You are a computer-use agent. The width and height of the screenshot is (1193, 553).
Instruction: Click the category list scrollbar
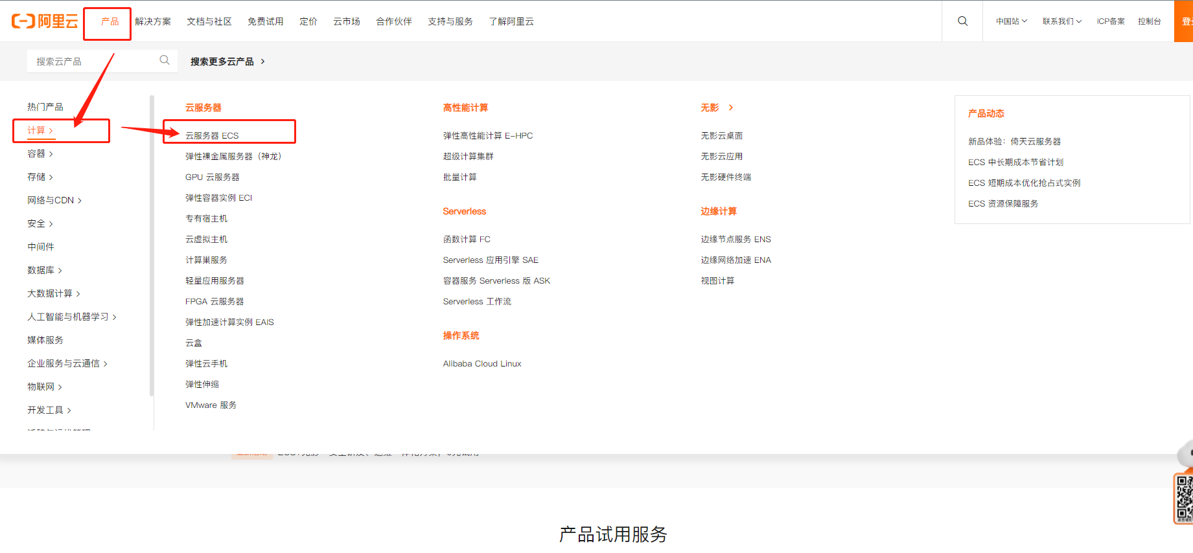pyautogui.click(x=152, y=246)
